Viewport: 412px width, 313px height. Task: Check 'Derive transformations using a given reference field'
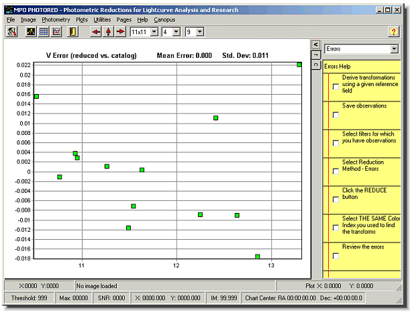click(x=336, y=87)
